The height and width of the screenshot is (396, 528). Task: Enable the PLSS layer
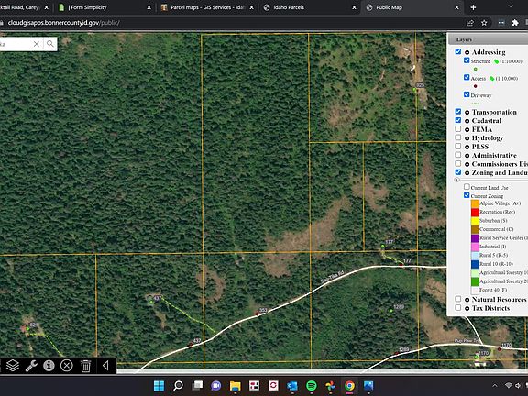(458, 146)
